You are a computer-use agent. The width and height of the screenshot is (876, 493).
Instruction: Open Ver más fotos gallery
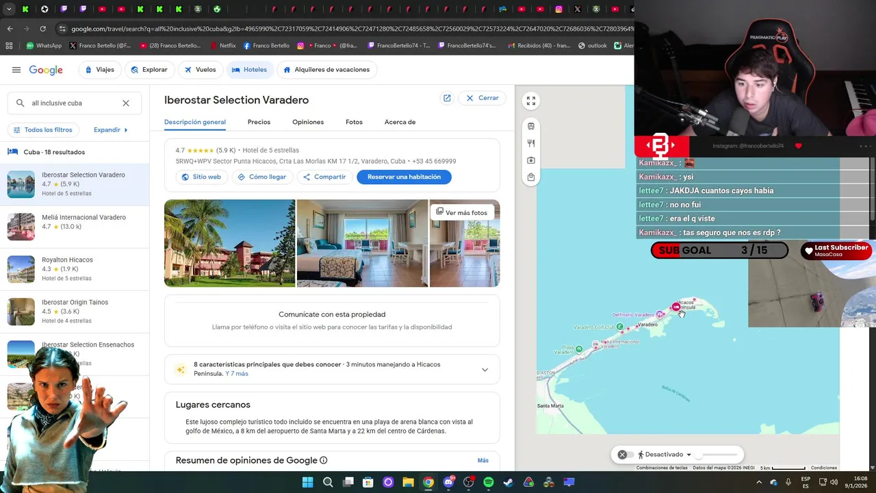click(x=462, y=212)
